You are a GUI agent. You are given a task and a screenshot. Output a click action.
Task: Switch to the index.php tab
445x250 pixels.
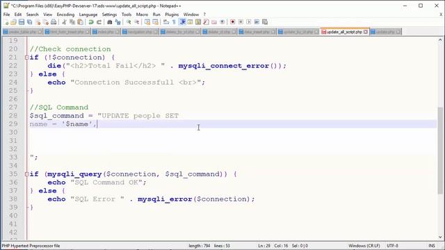(x=106, y=32)
